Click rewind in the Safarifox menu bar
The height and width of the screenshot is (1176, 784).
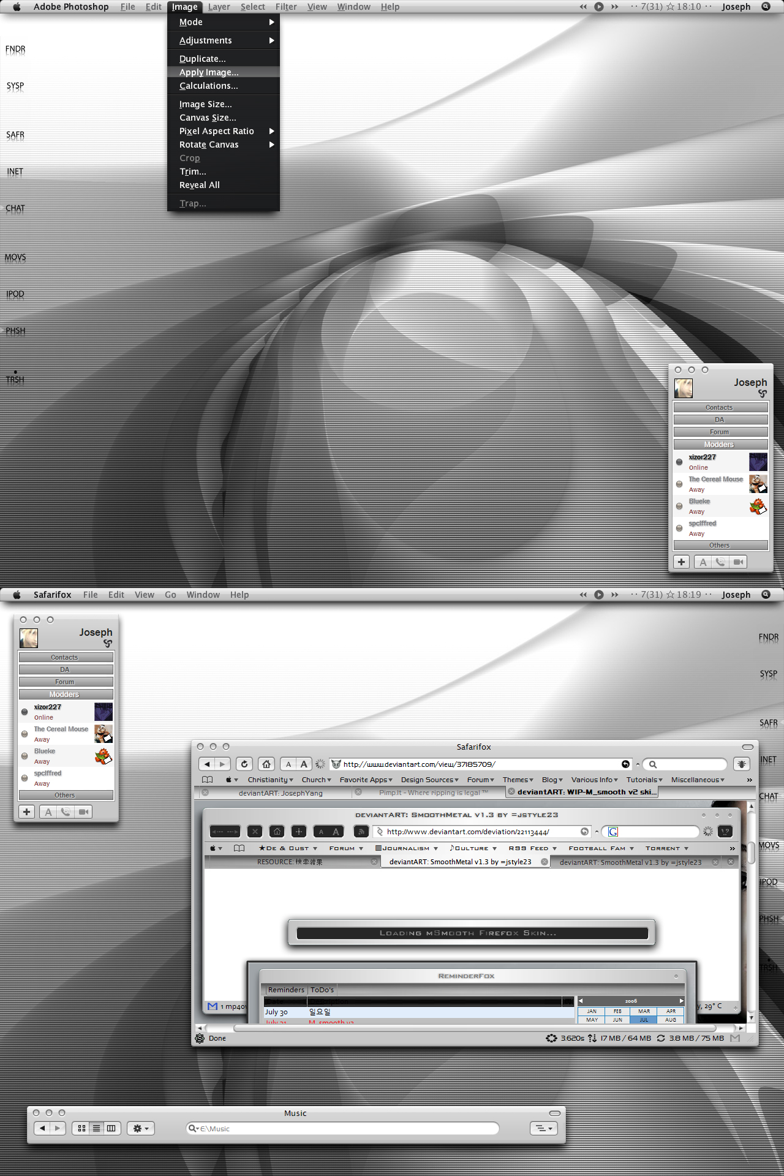[x=583, y=595]
